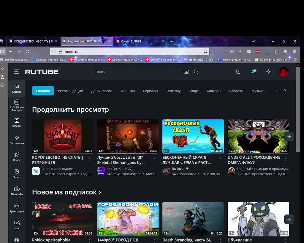
Task: Open the virtual keyboard in search bar
Action: pyautogui.click(x=186, y=72)
